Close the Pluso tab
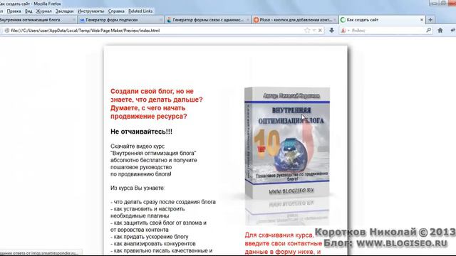The height and width of the screenshot is (256, 456). 335,20
